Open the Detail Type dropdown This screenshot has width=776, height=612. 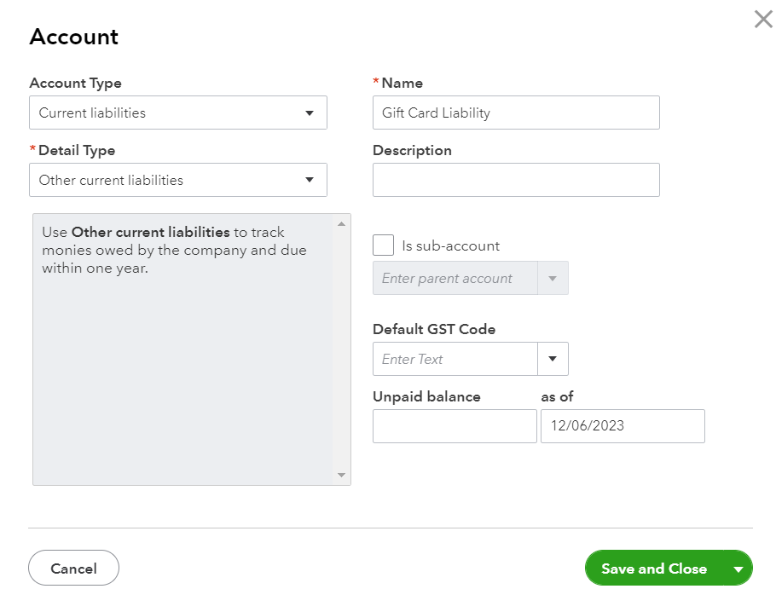pos(177,180)
